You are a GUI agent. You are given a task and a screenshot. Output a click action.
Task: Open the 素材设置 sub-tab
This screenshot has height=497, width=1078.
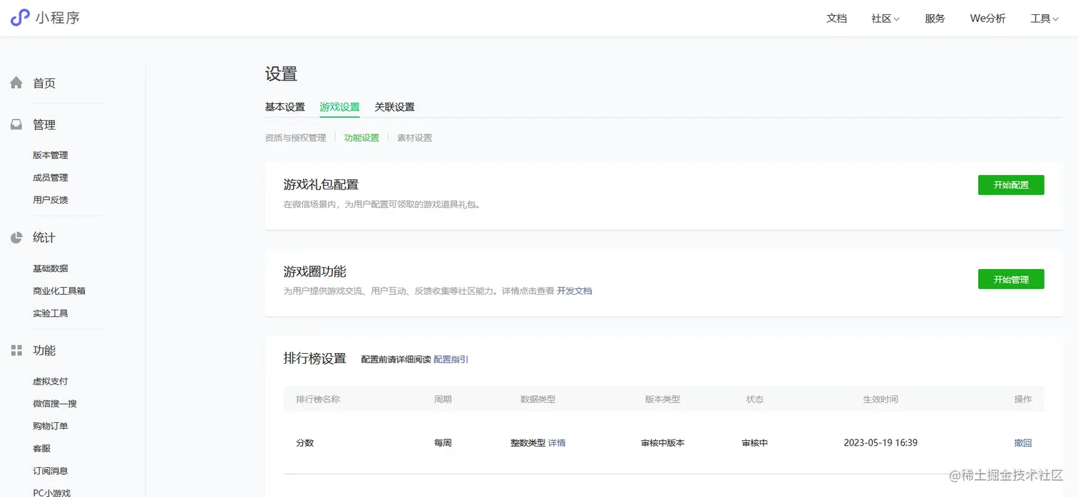414,137
